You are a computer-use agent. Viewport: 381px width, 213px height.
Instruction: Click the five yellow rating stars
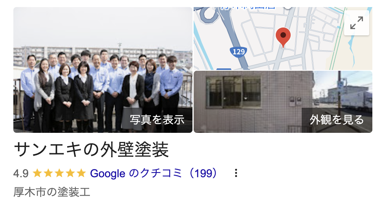coord(59,173)
